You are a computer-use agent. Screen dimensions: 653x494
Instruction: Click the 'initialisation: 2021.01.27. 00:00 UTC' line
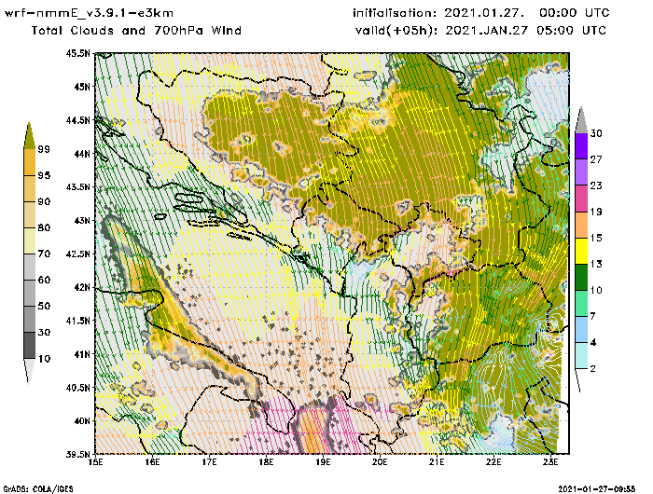481,13
